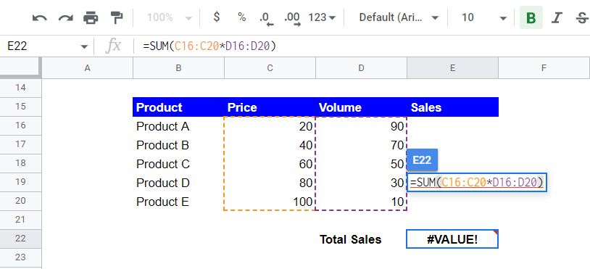Toggle Italic formatting button
The image size is (590, 269).
coord(557,17)
